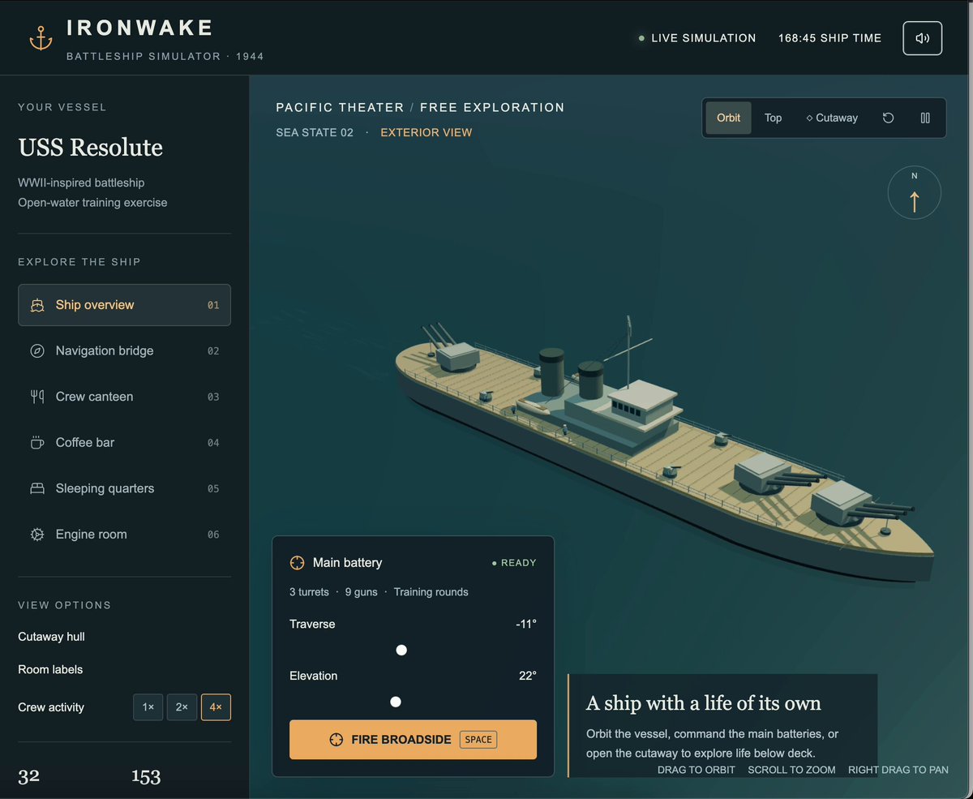Click the Elevation slider handle
This screenshot has width=973, height=799.
[x=396, y=702]
